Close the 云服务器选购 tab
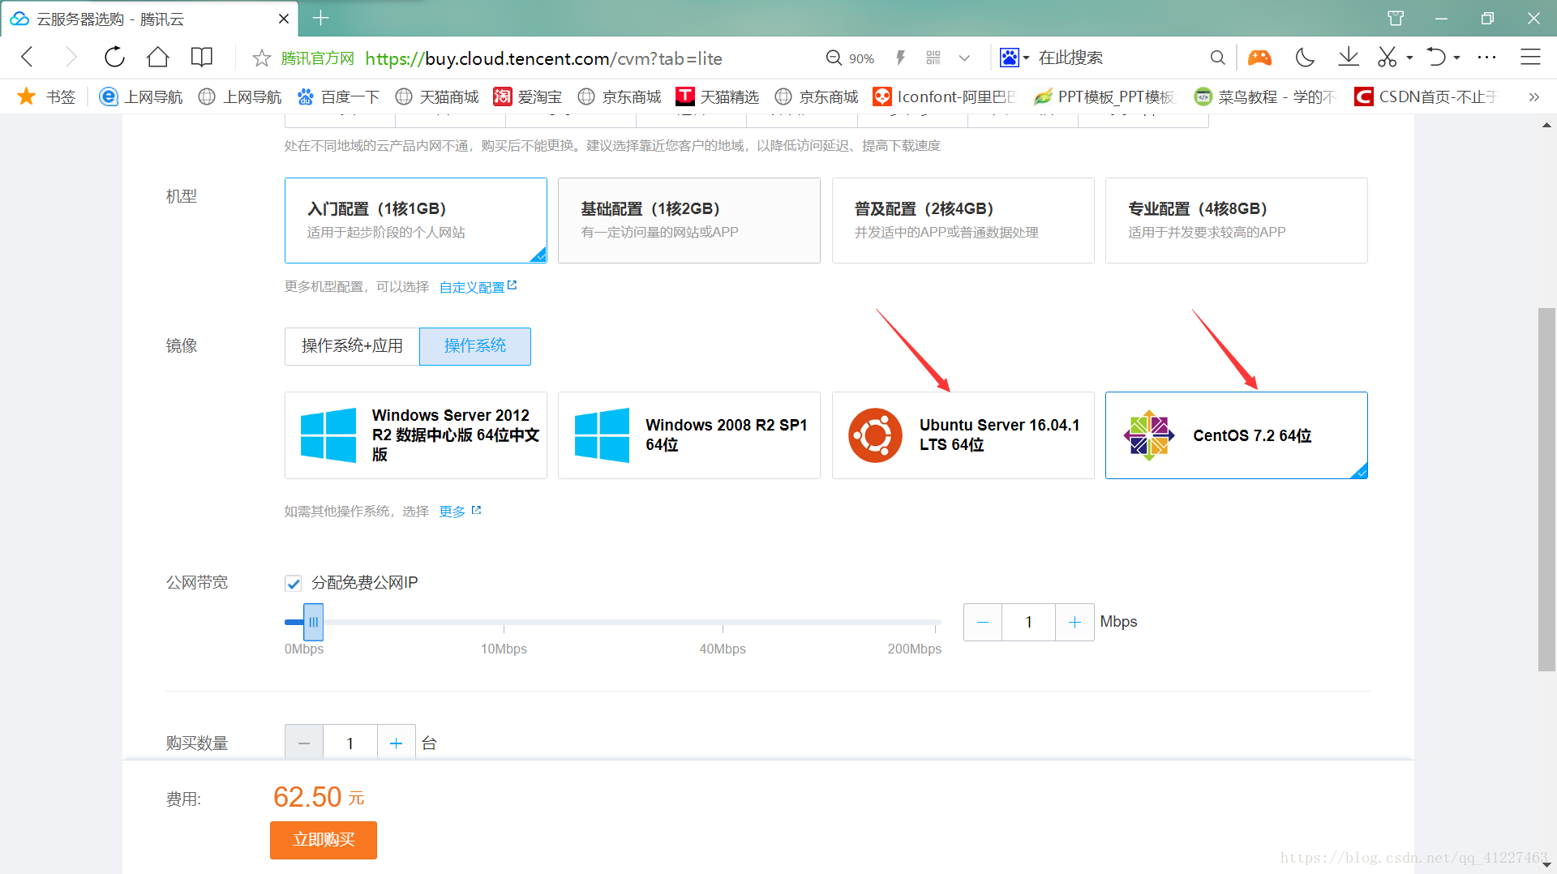This screenshot has height=874, width=1557. [284, 19]
